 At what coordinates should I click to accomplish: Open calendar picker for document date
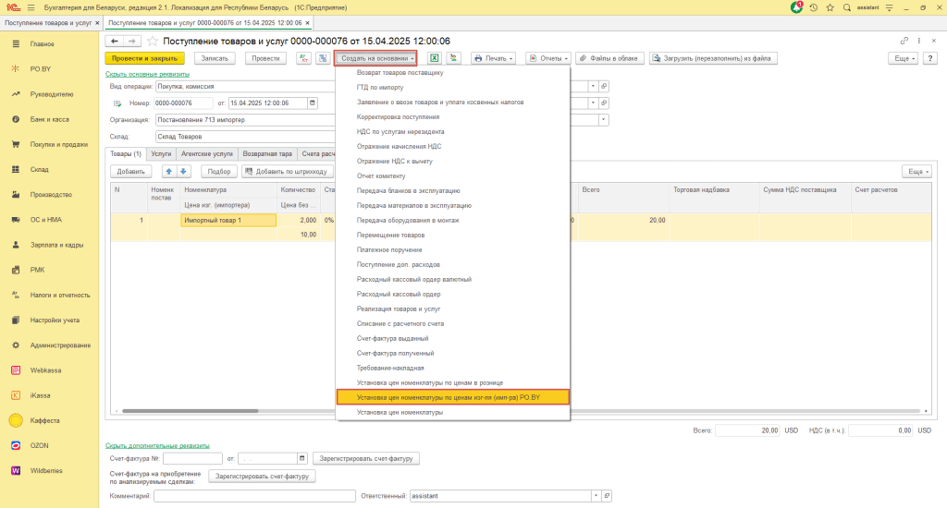tap(313, 103)
